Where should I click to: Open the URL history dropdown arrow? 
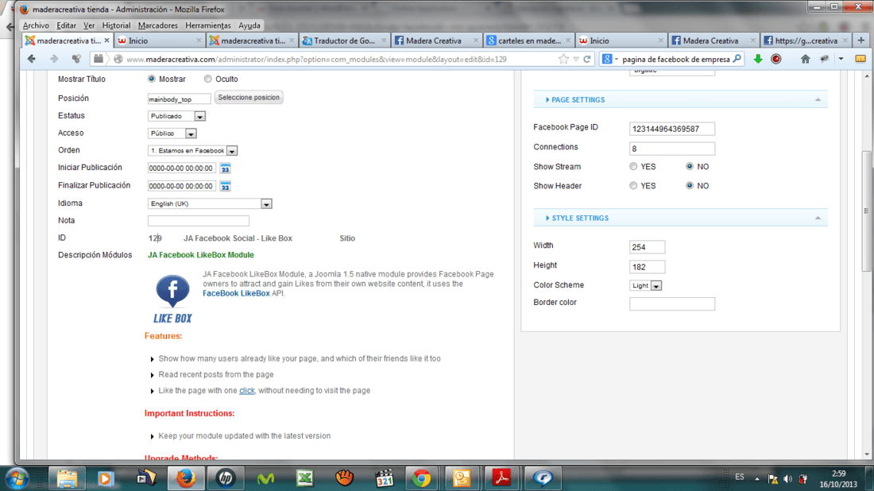(576, 59)
